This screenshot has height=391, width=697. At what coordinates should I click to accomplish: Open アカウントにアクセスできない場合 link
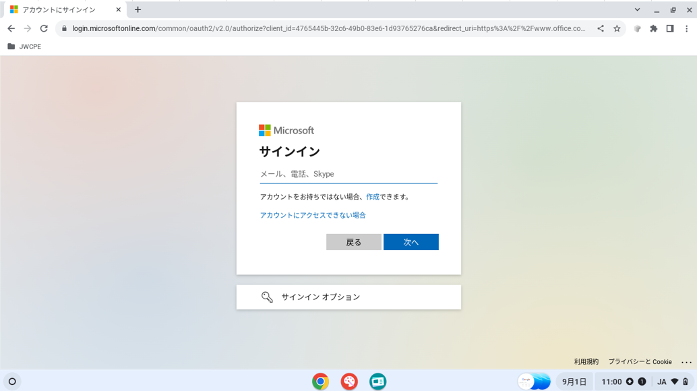pyautogui.click(x=313, y=215)
